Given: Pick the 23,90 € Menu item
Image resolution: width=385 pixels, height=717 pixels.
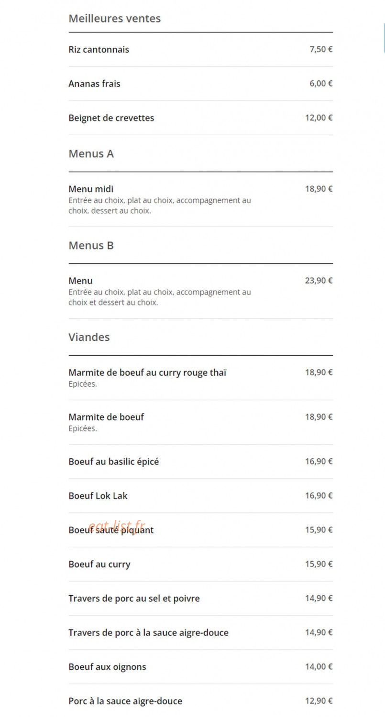Looking at the screenshot, I should (x=200, y=291).
